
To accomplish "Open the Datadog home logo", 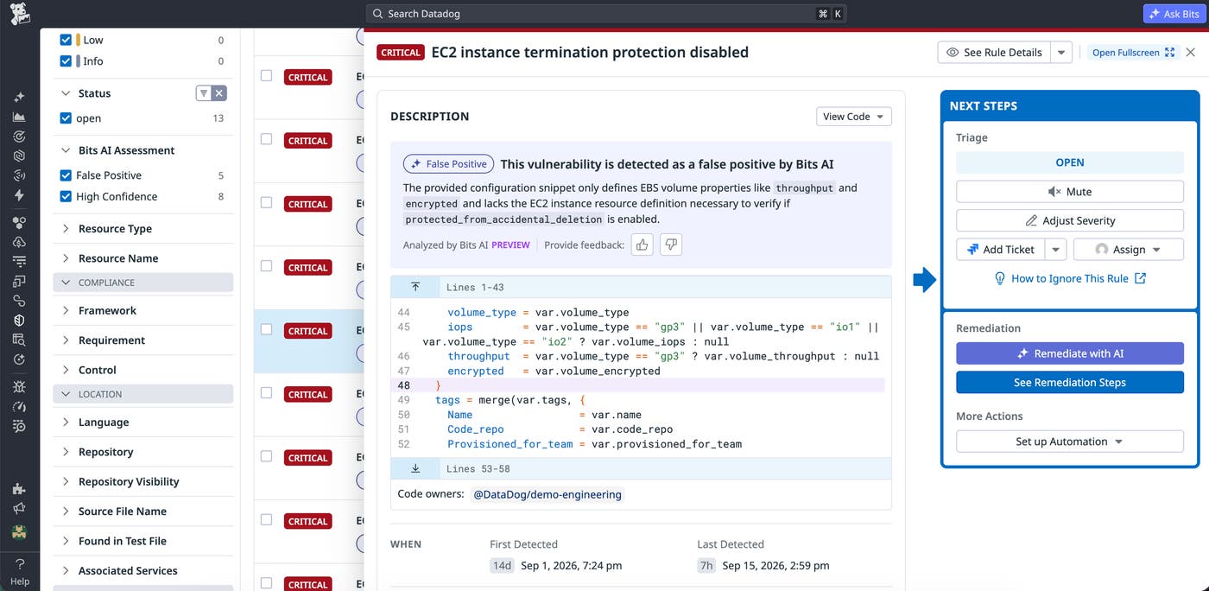I will [x=19, y=14].
